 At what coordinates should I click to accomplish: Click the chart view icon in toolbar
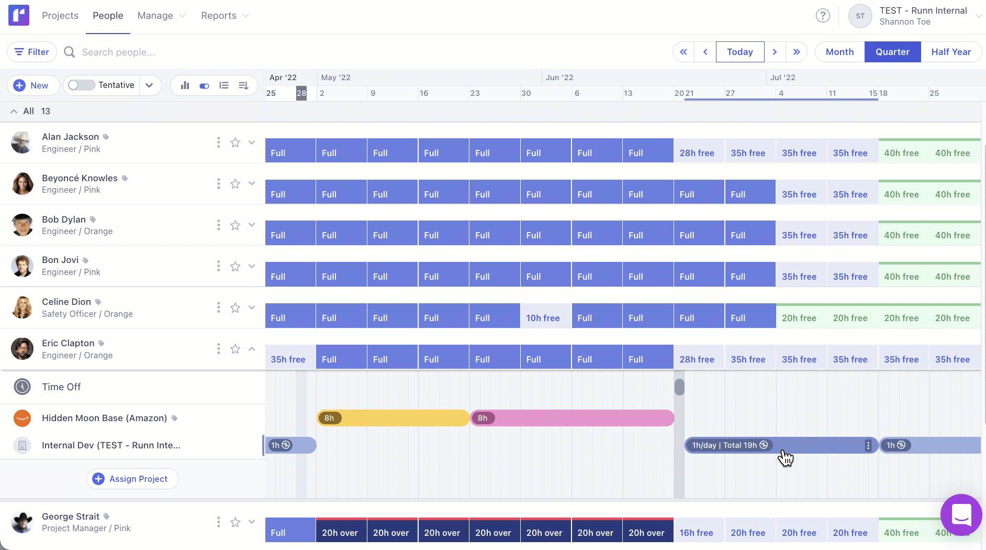click(185, 85)
